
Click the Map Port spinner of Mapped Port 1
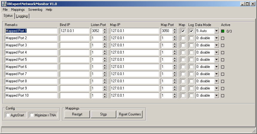click(175, 31)
